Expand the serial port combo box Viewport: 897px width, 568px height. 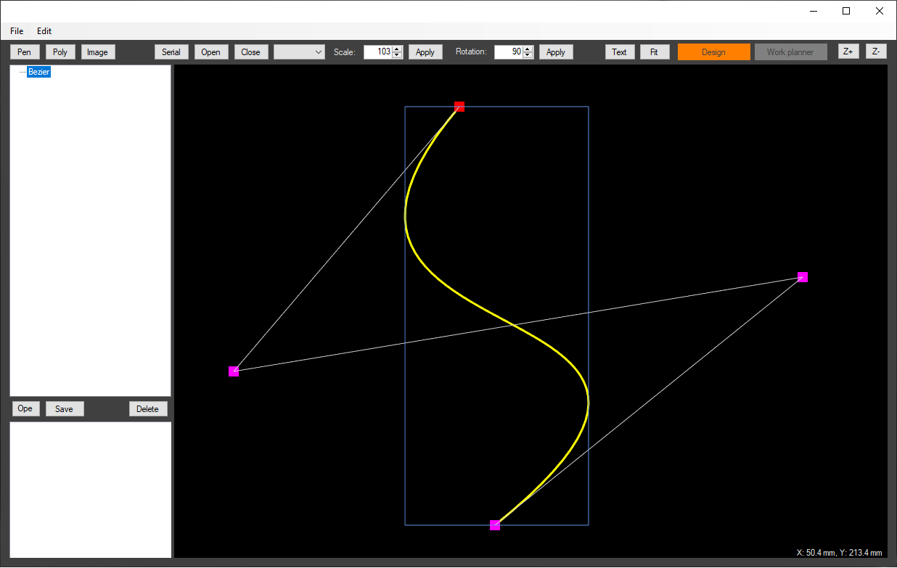point(299,52)
